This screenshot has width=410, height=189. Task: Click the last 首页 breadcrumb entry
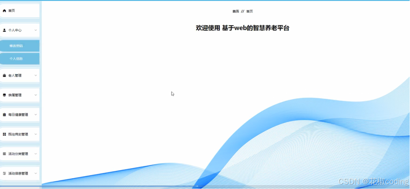(249, 11)
